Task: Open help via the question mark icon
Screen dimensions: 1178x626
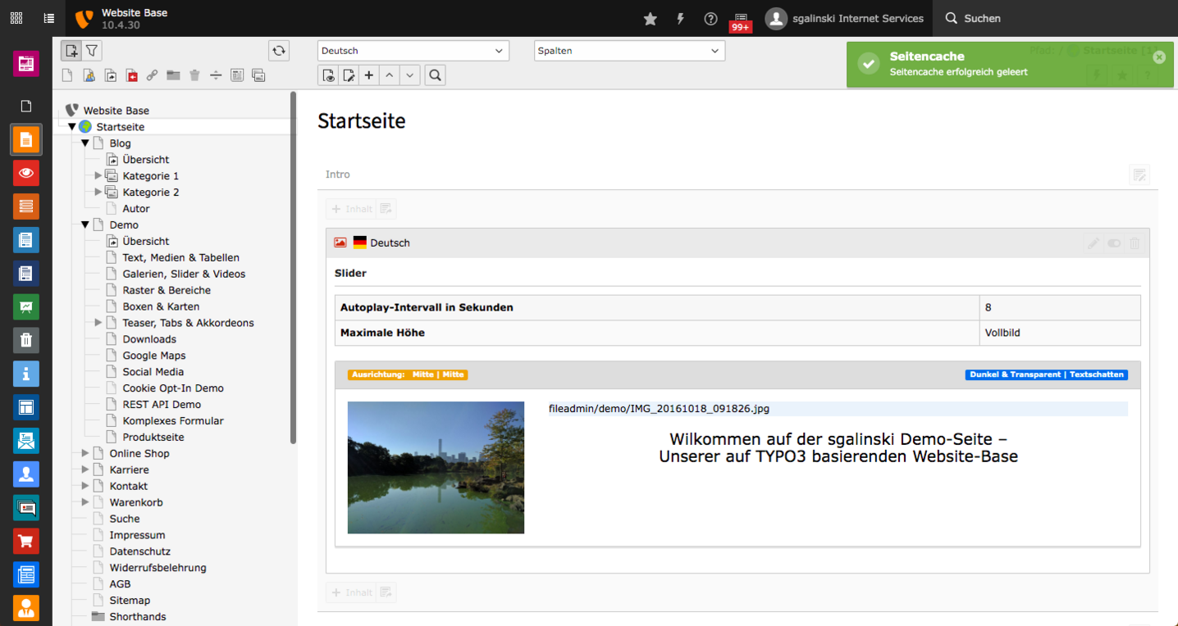Action: [710, 18]
